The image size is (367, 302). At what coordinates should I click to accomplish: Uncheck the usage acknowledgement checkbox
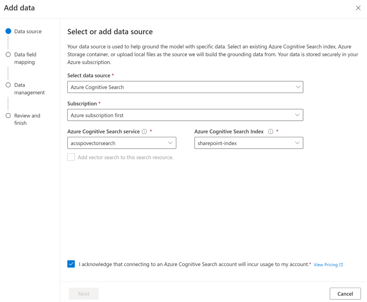(x=71, y=264)
